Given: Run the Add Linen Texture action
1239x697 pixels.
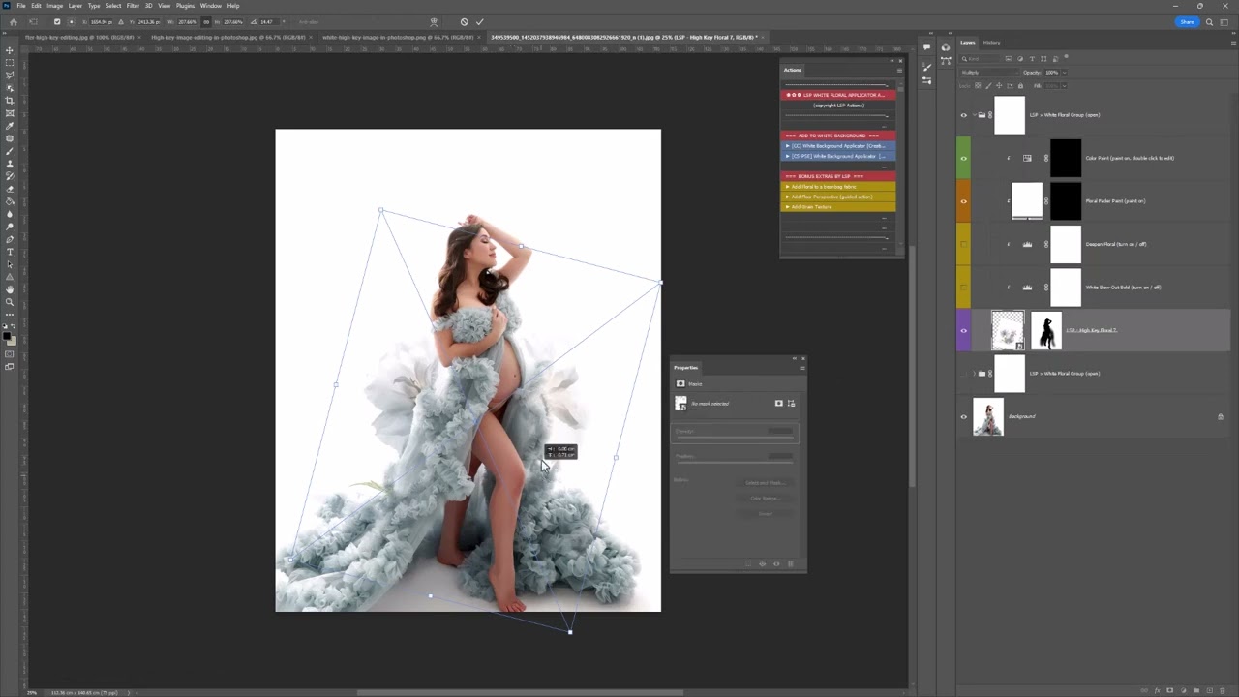Looking at the screenshot, I should [812, 206].
